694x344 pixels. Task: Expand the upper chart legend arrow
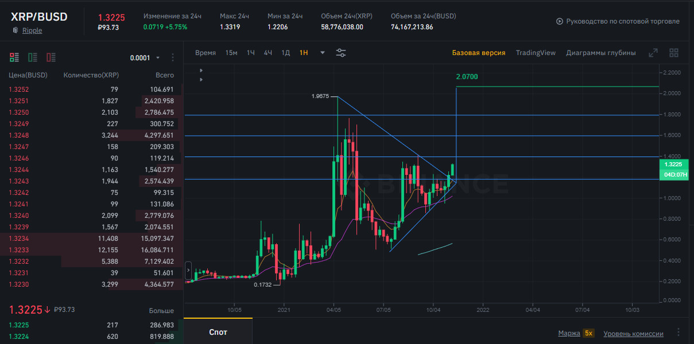[201, 71]
